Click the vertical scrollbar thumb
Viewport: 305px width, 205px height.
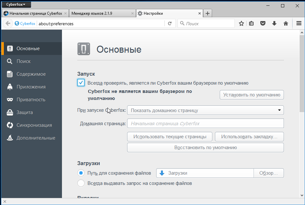pos(302,74)
